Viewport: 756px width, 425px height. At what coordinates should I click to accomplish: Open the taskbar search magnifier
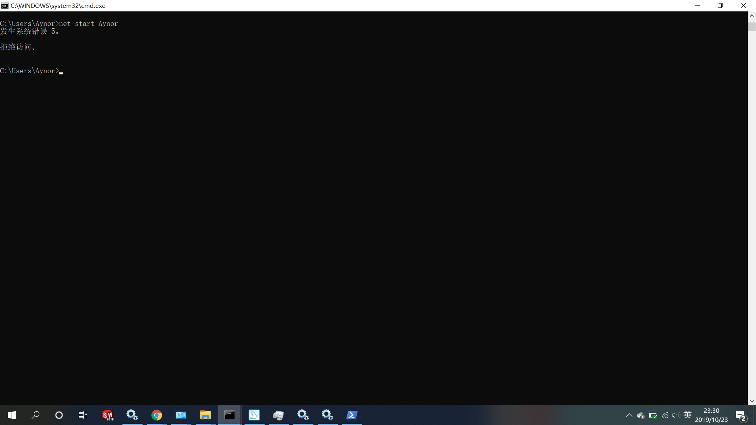(x=35, y=415)
